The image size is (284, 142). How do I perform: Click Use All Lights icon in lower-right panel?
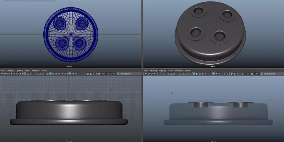pyautogui.click(x=206, y=74)
